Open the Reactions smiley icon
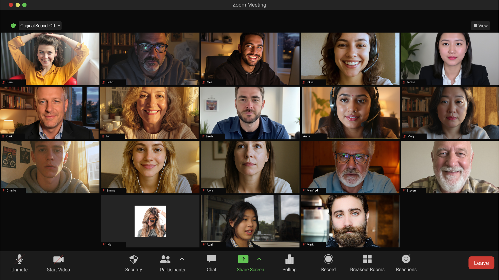 [x=406, y=259]
